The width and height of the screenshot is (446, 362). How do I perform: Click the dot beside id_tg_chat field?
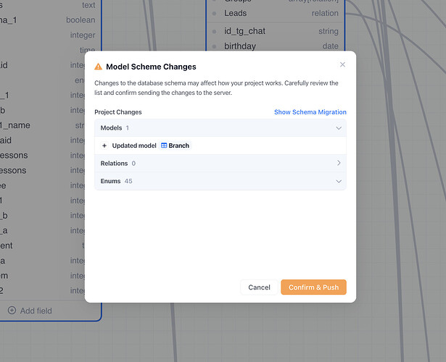[x=214, y=32]
